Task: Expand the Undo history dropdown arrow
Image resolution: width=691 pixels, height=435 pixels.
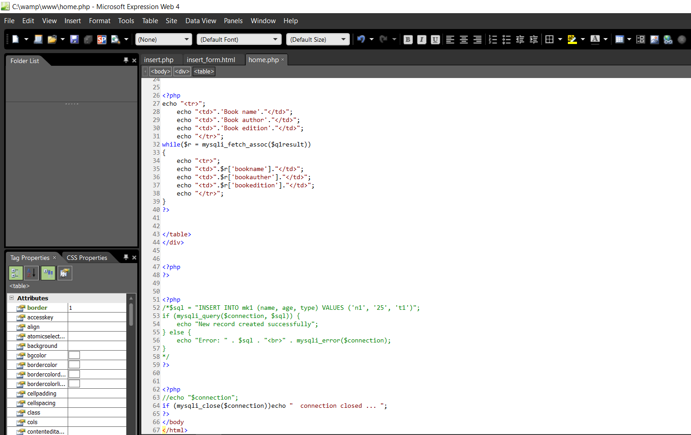Action: [372, 39]
